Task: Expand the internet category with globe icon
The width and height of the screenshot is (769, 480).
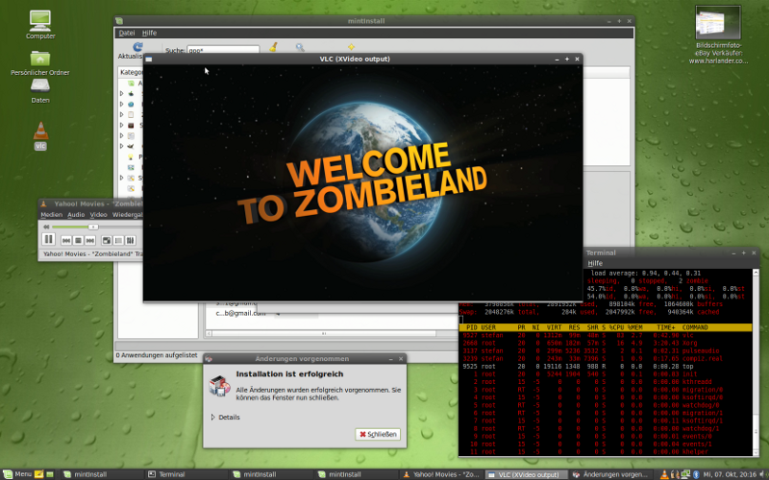Action: 122,104
